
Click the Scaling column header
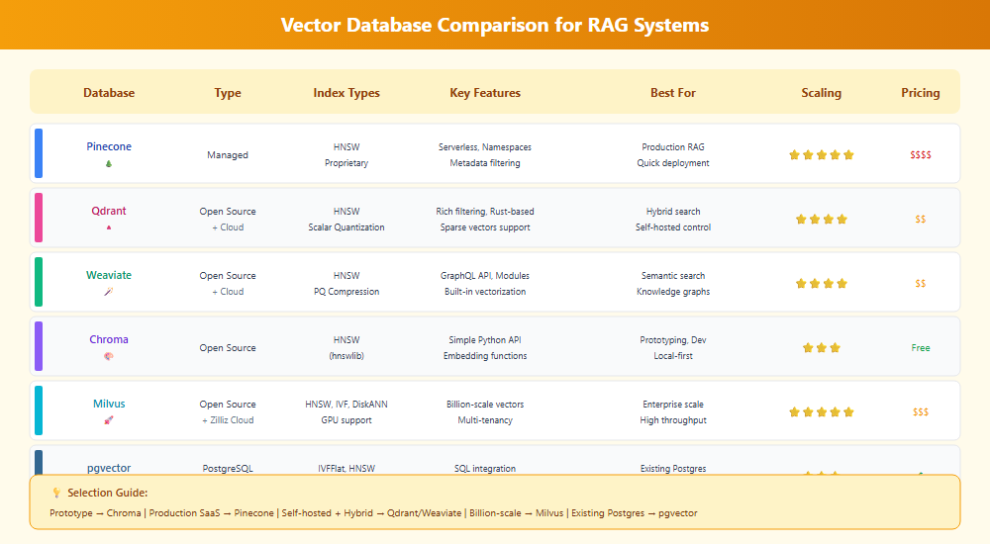(x=821, y=93)
